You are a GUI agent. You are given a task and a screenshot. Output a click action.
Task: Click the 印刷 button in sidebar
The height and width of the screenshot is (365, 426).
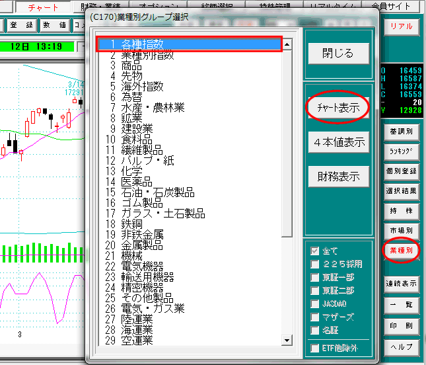click(x=402, y=326)
